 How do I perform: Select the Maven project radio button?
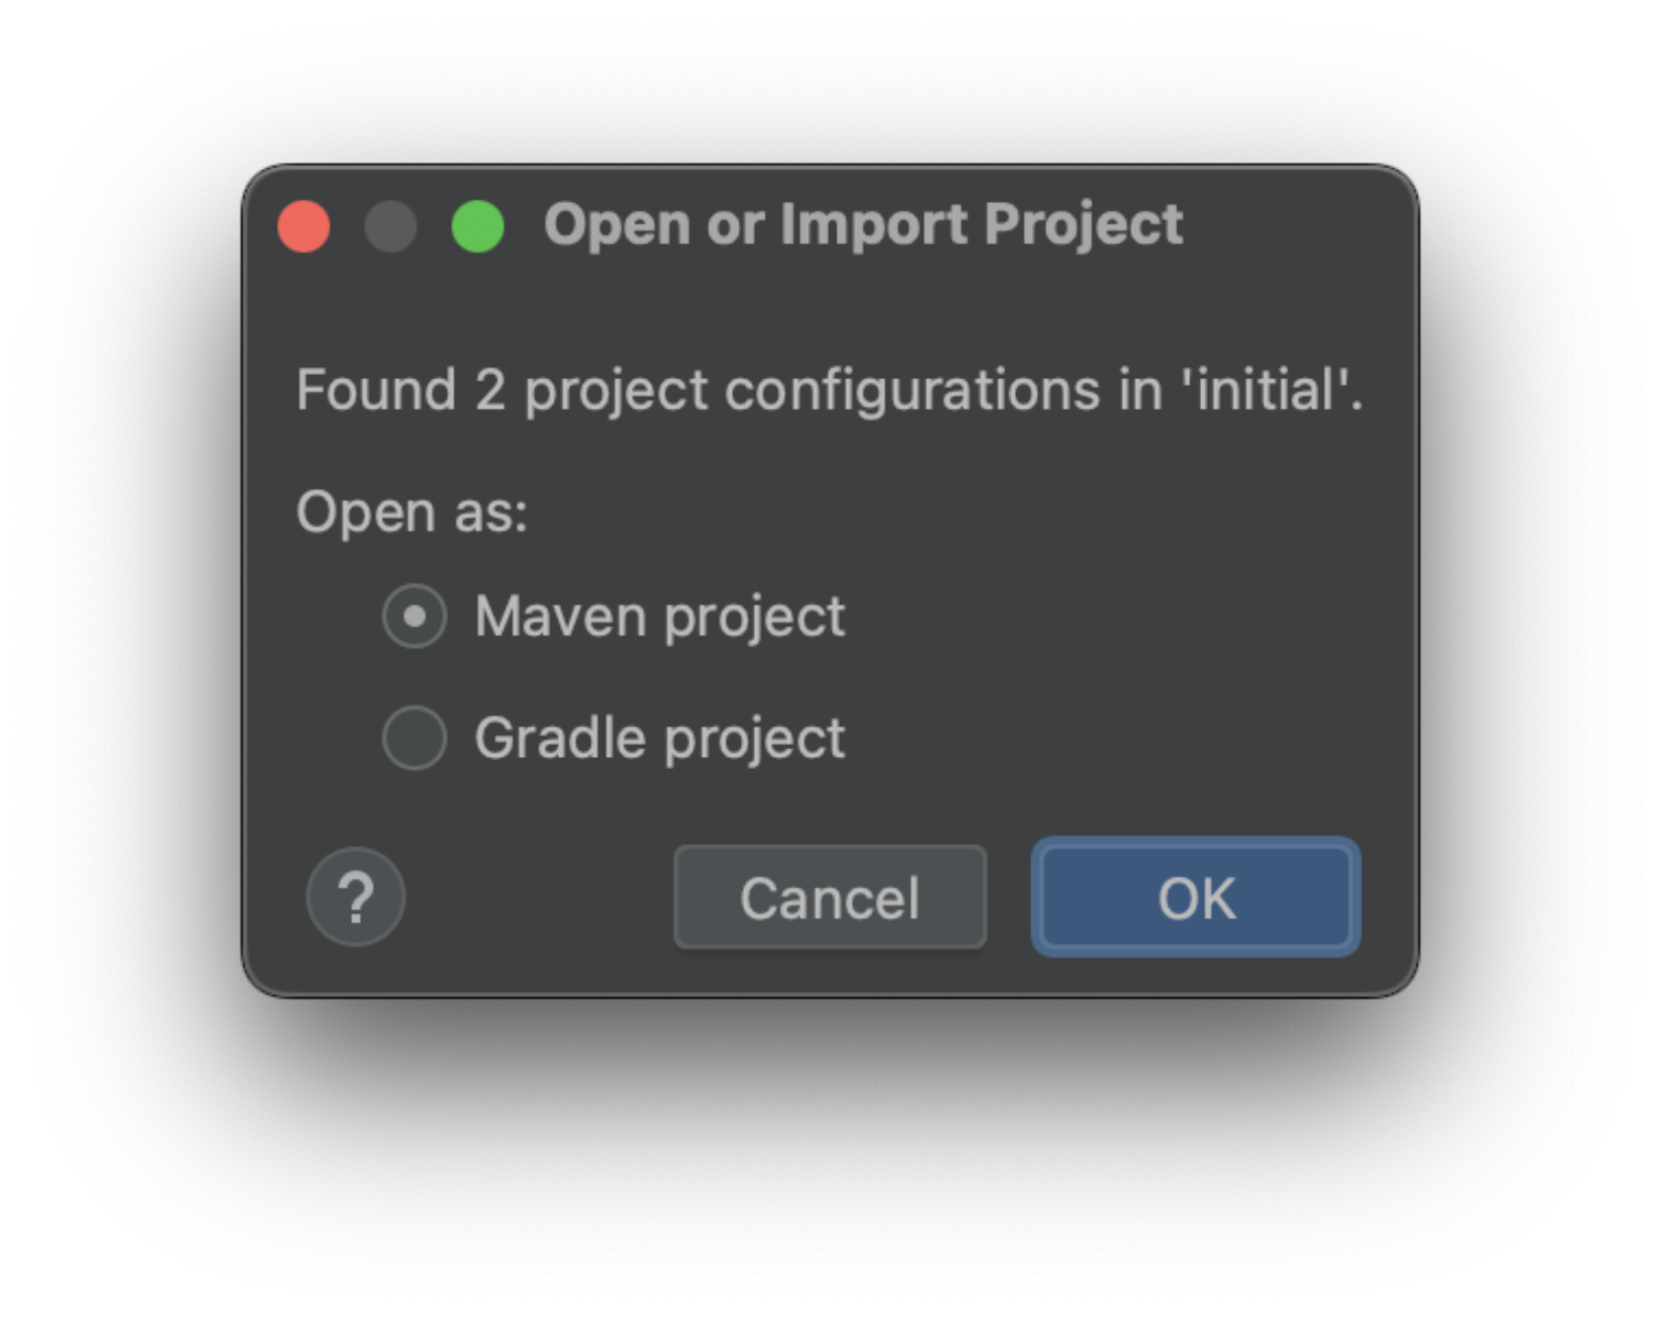pyautogui.click(x=415, y=616)
